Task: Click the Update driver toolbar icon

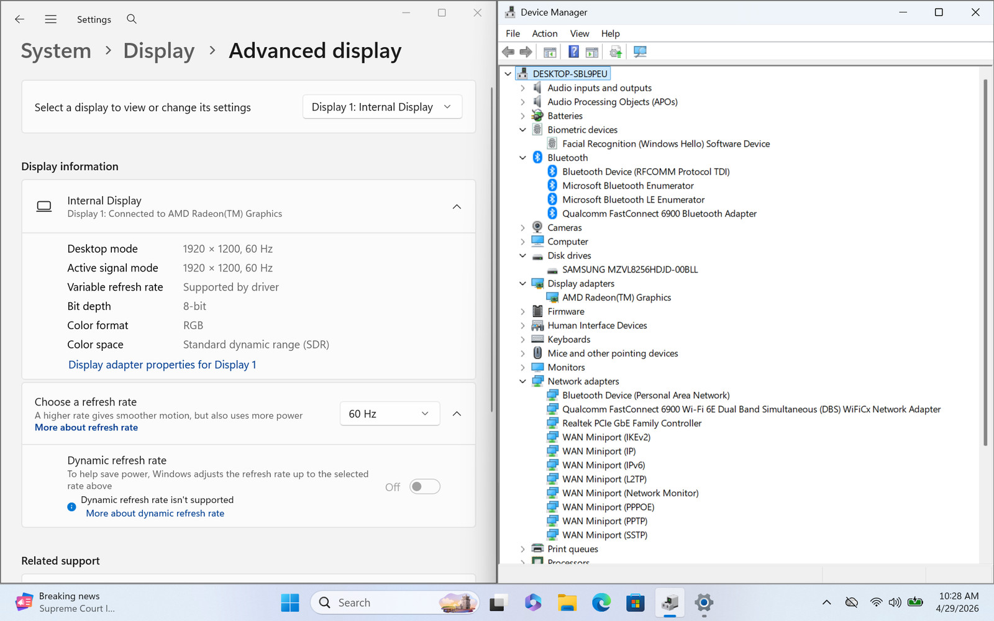Action: tap(616, 52)
